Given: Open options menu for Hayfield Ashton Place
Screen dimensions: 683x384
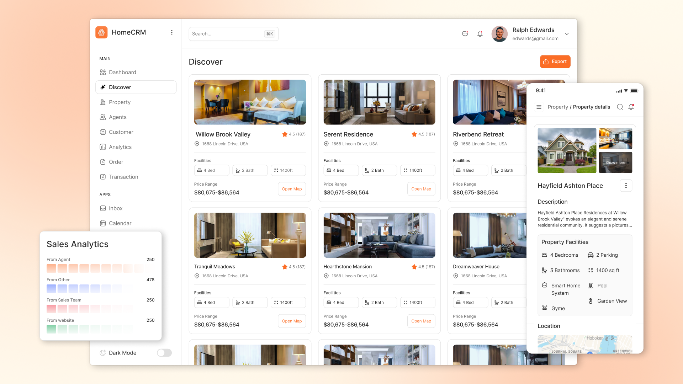Looking at the screenshot, I should click(626, 186).
